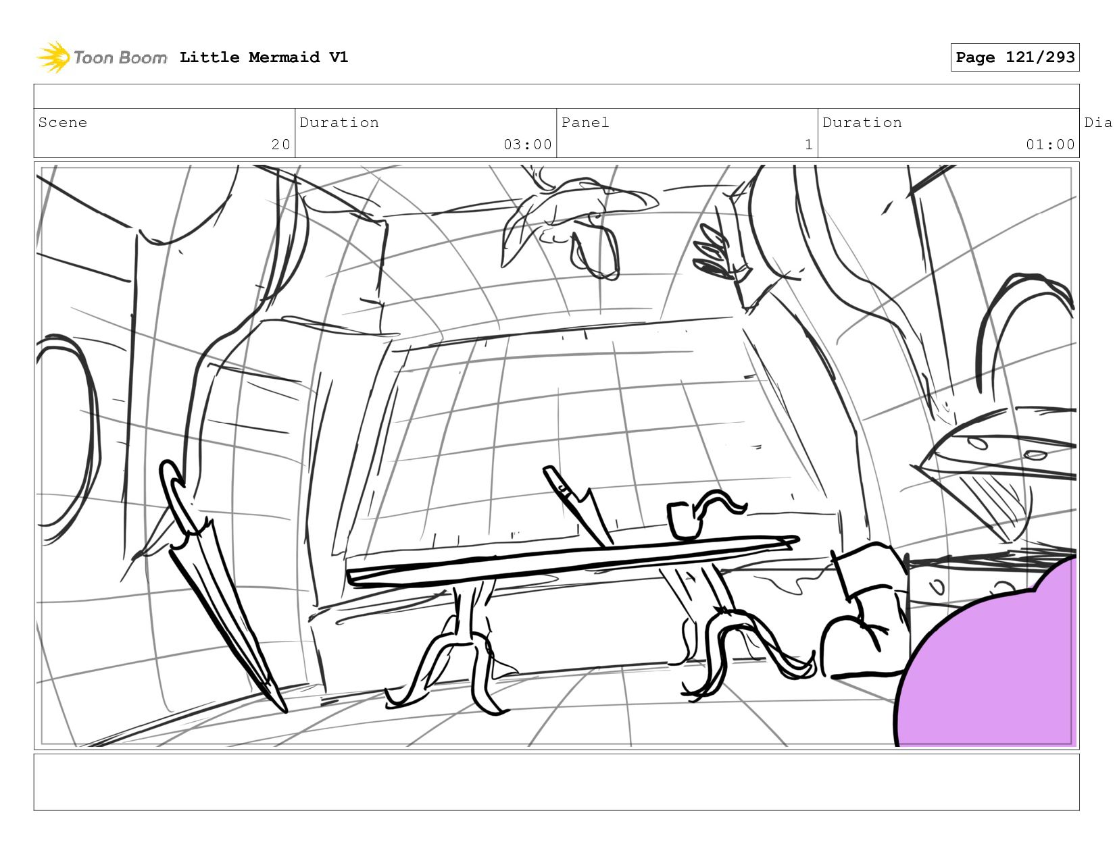Select the panel number '1'

(x=808, y=145)
